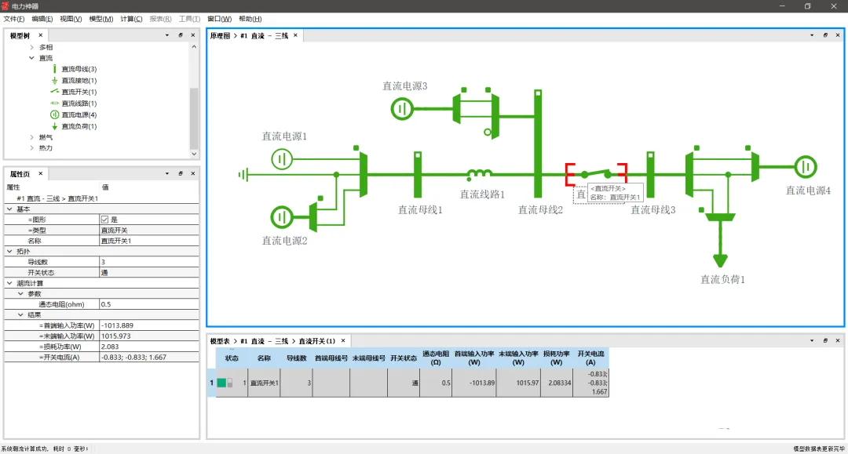Select the 直流线路1 inductor symbol
Viewport: 848px width, 454px height.
tap(479, 174)
